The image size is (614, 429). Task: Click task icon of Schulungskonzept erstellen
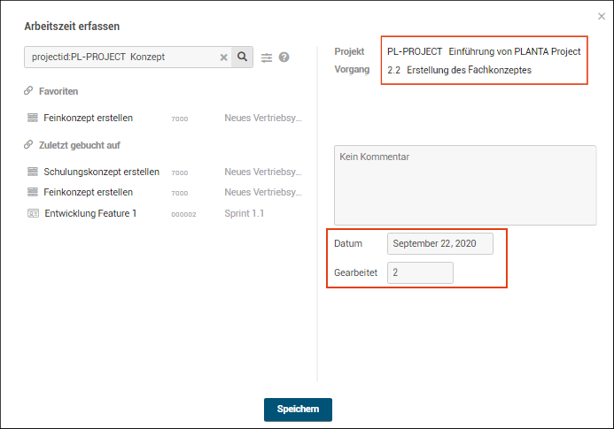point(33,172)
